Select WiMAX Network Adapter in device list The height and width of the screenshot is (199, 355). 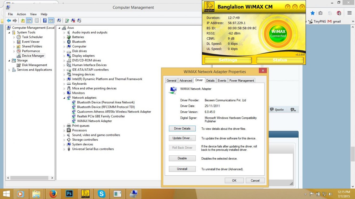tap(94, 121)
